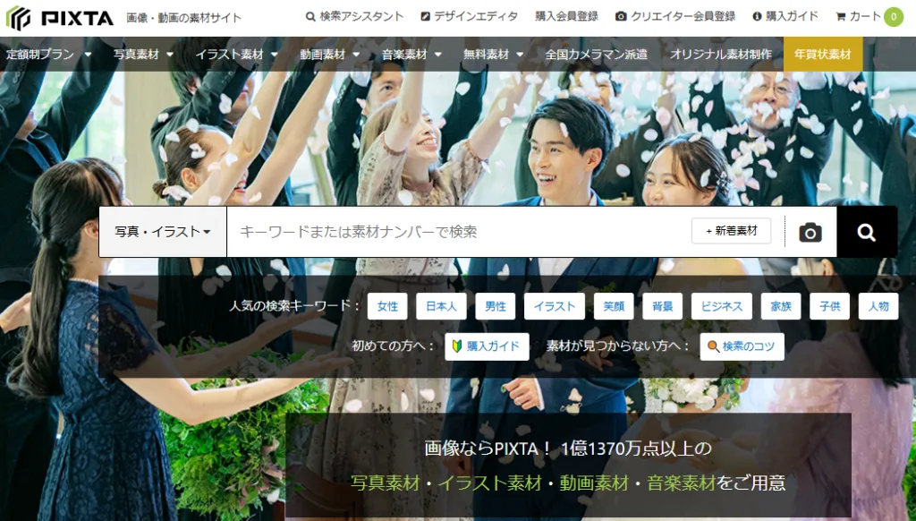The image size is (916, 521).
Task: Select the 女性 popular keyword
Action: [386, 305]
